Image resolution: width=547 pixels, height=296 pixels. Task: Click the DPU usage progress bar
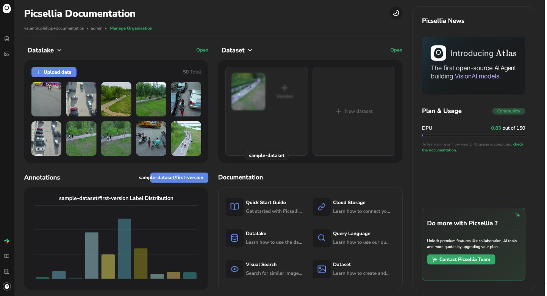pos(474,135)
